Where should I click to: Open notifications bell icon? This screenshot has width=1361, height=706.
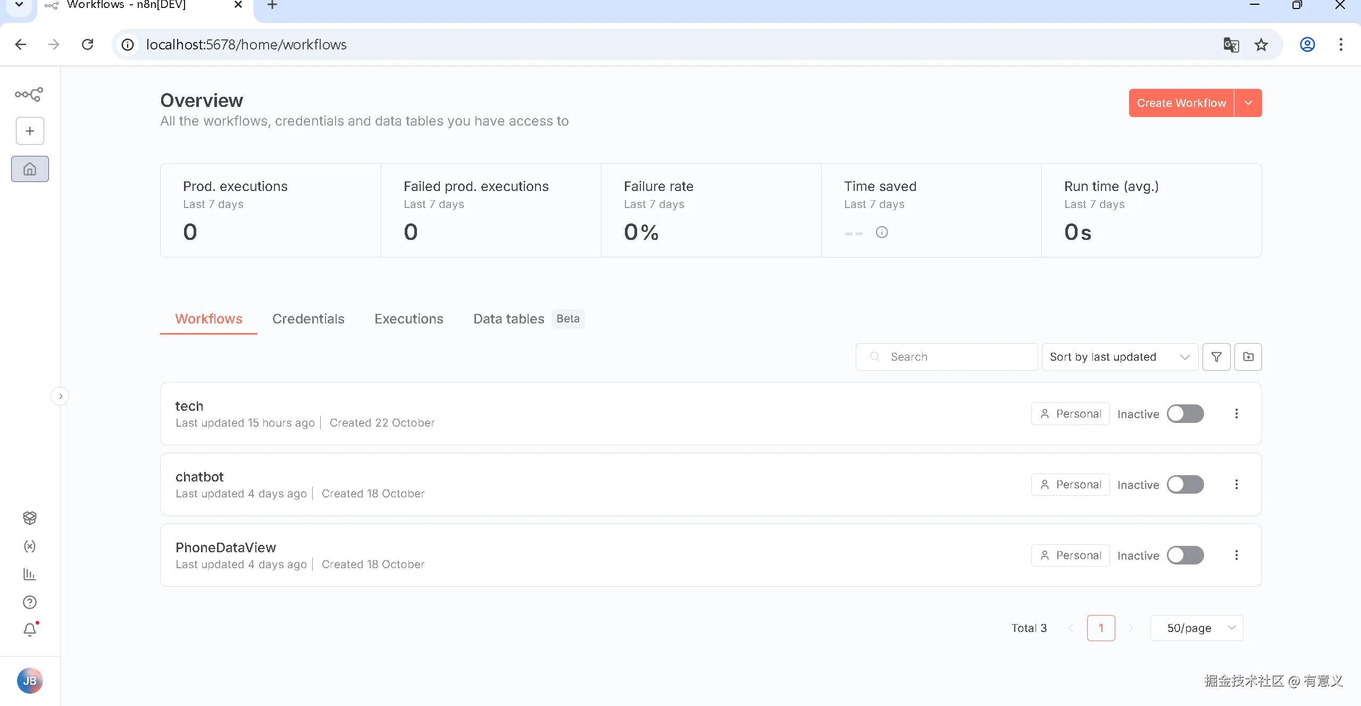(30, 630)
